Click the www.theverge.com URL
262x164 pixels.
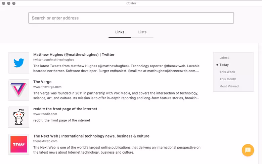click(47, 87)
